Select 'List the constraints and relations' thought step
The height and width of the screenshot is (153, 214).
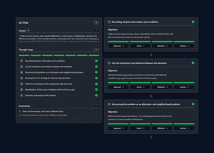tap(49, 67)
